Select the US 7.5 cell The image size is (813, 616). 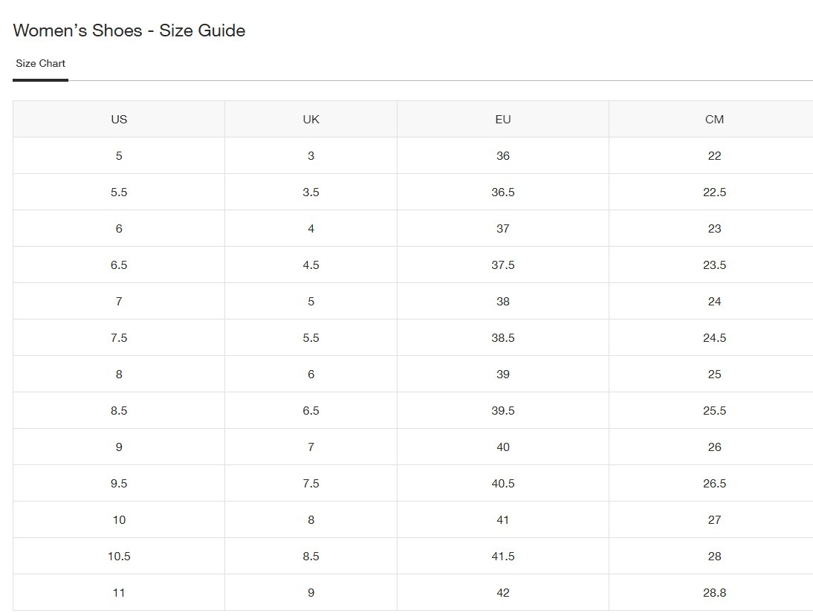pos(119,338)
